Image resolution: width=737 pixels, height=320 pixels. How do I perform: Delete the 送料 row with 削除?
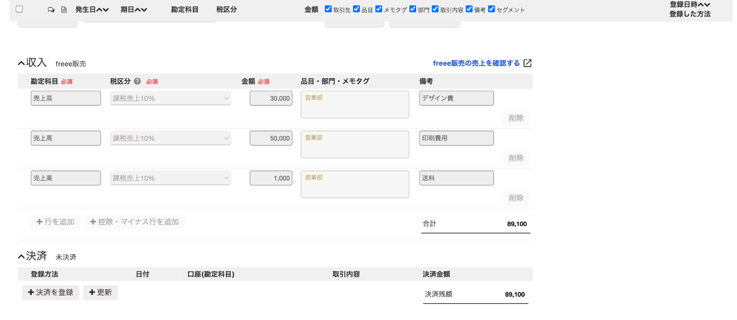click(516, 198)
